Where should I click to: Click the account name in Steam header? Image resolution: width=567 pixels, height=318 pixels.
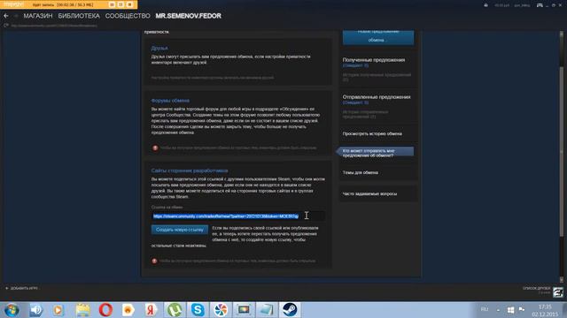click(522, 5)
